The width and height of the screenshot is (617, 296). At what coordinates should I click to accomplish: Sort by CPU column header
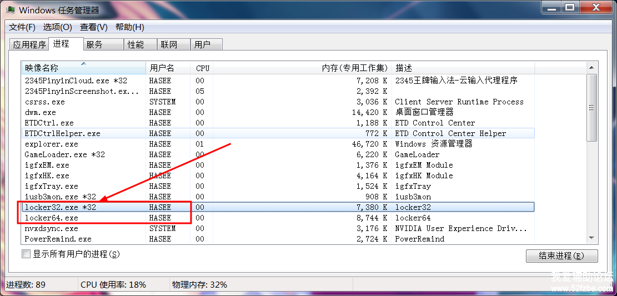202,68
